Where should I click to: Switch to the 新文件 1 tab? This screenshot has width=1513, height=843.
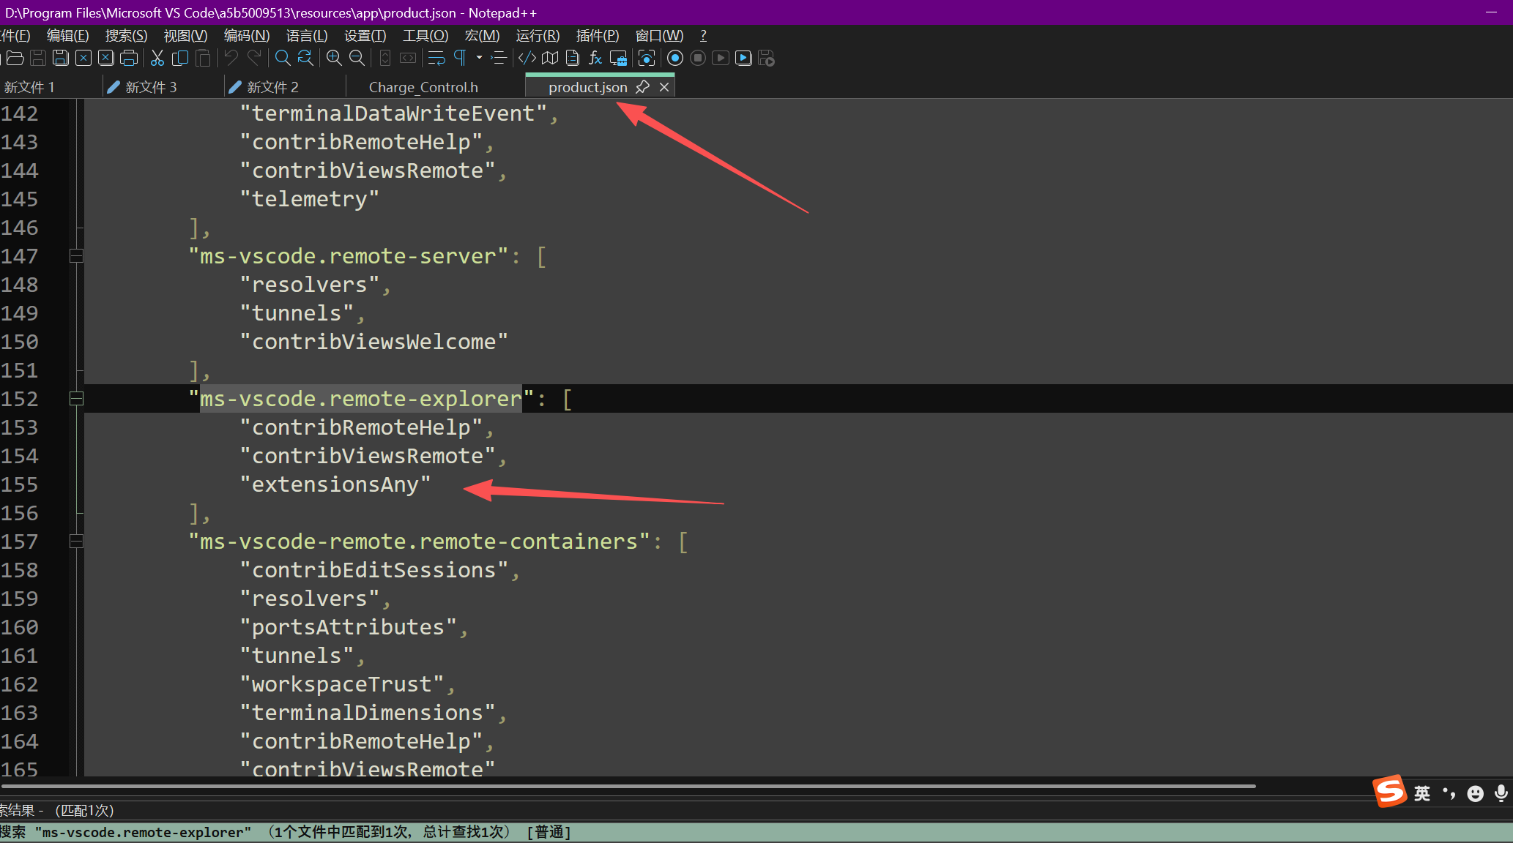point(51,87)
